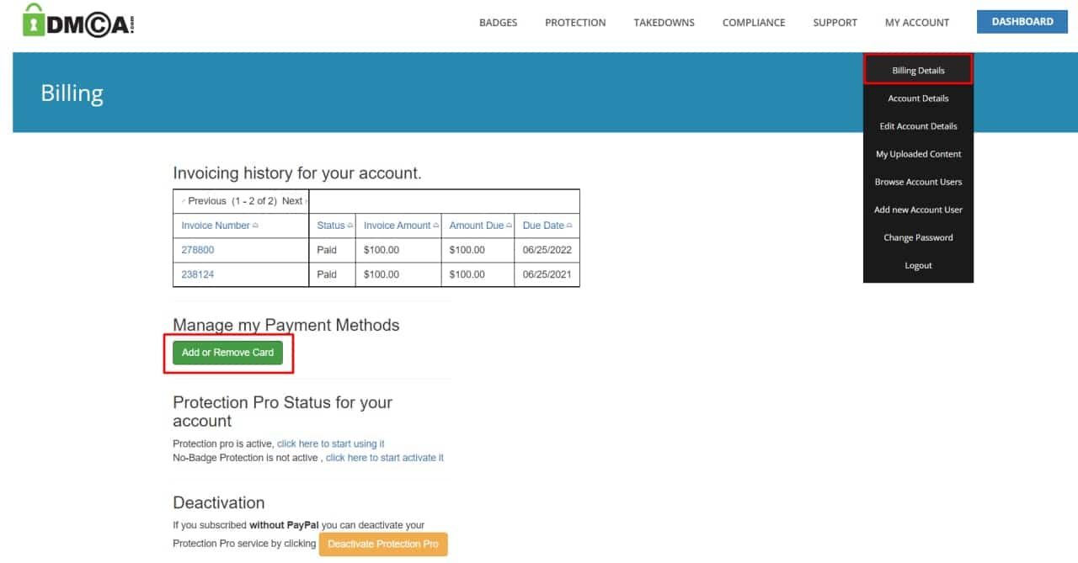This screenshot has width=1078, height=563.
Task: Click Add or Remove Card button
Action: (227, 353)
